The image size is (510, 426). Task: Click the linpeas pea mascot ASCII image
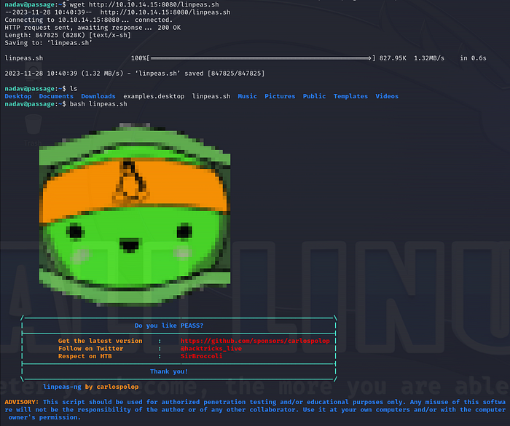(x=135, y=215)
